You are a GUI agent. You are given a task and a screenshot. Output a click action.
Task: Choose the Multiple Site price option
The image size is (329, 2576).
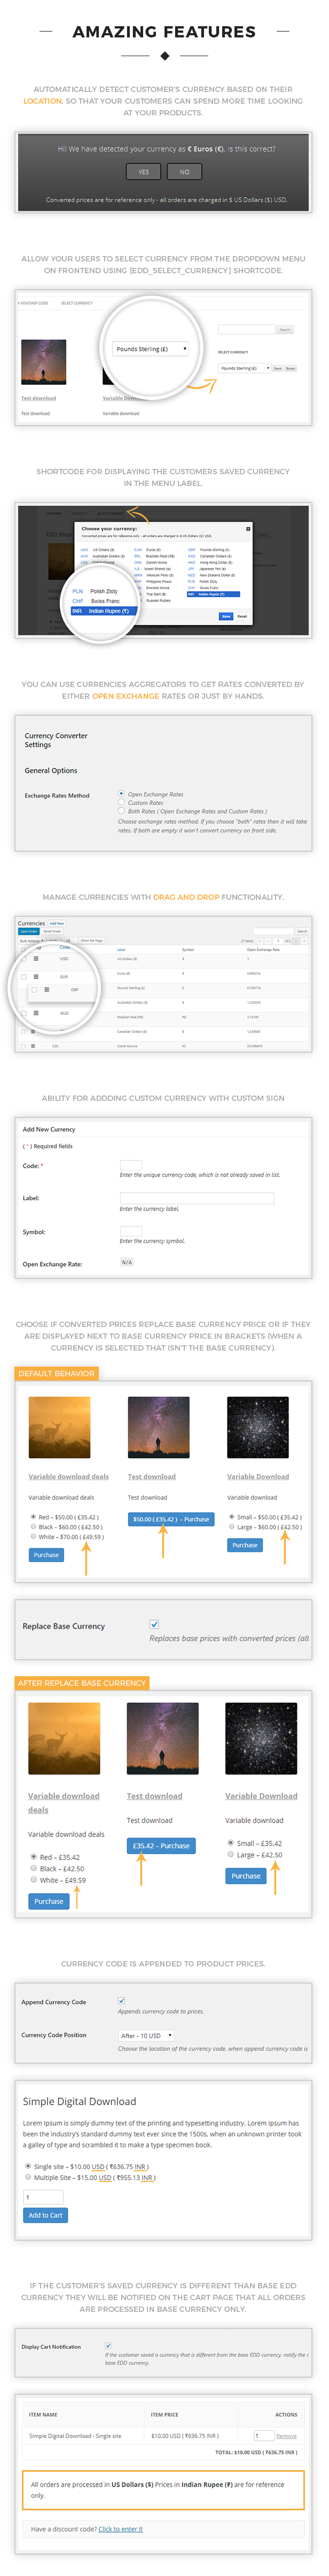coord(28,2177)
